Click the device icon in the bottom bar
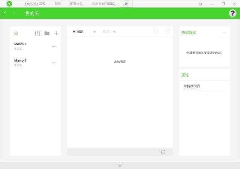 [120, 165]
